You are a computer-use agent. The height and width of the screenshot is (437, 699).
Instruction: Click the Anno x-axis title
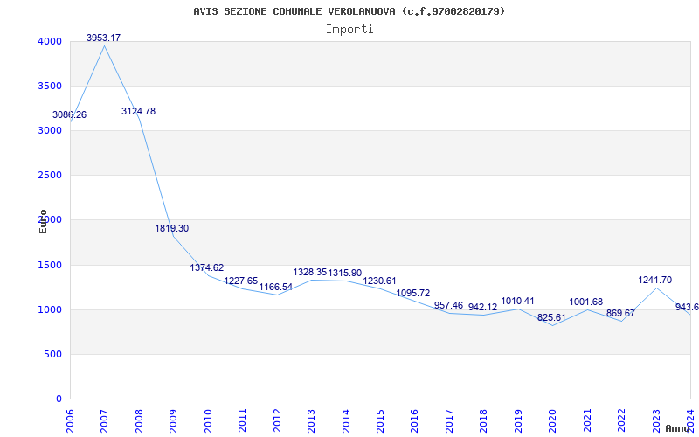[679, 429]
